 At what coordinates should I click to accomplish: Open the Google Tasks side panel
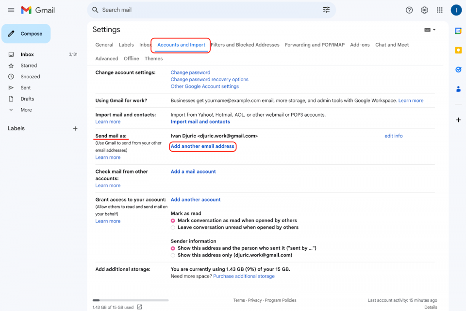pyautogui.click(x=458, y=69)
